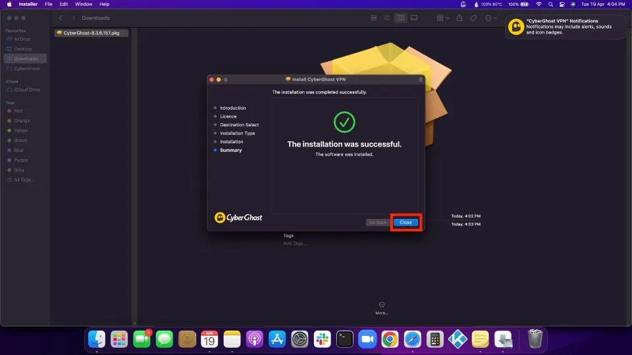Image resolution: width=632 pixels, height=355 pixels.
Task: Open the File menu
Action: [x=48, y=4]
